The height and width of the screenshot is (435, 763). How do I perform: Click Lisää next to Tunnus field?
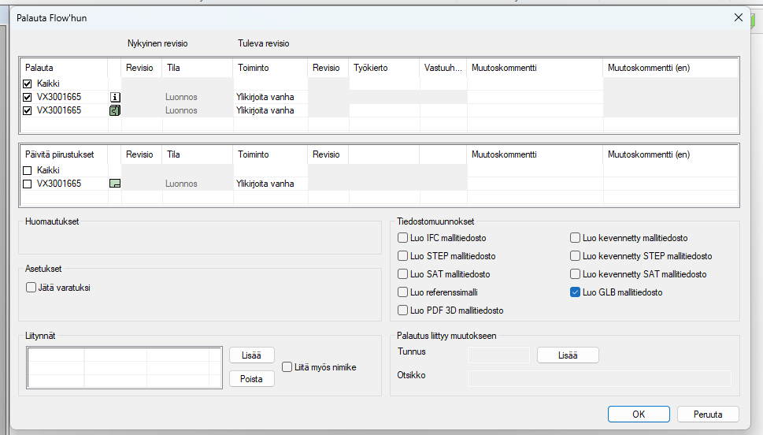568,355
